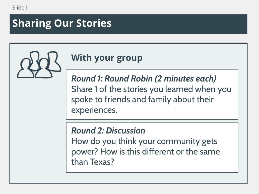Select the Round 1 text box
The image size is (259, 194).
(152, 94)
